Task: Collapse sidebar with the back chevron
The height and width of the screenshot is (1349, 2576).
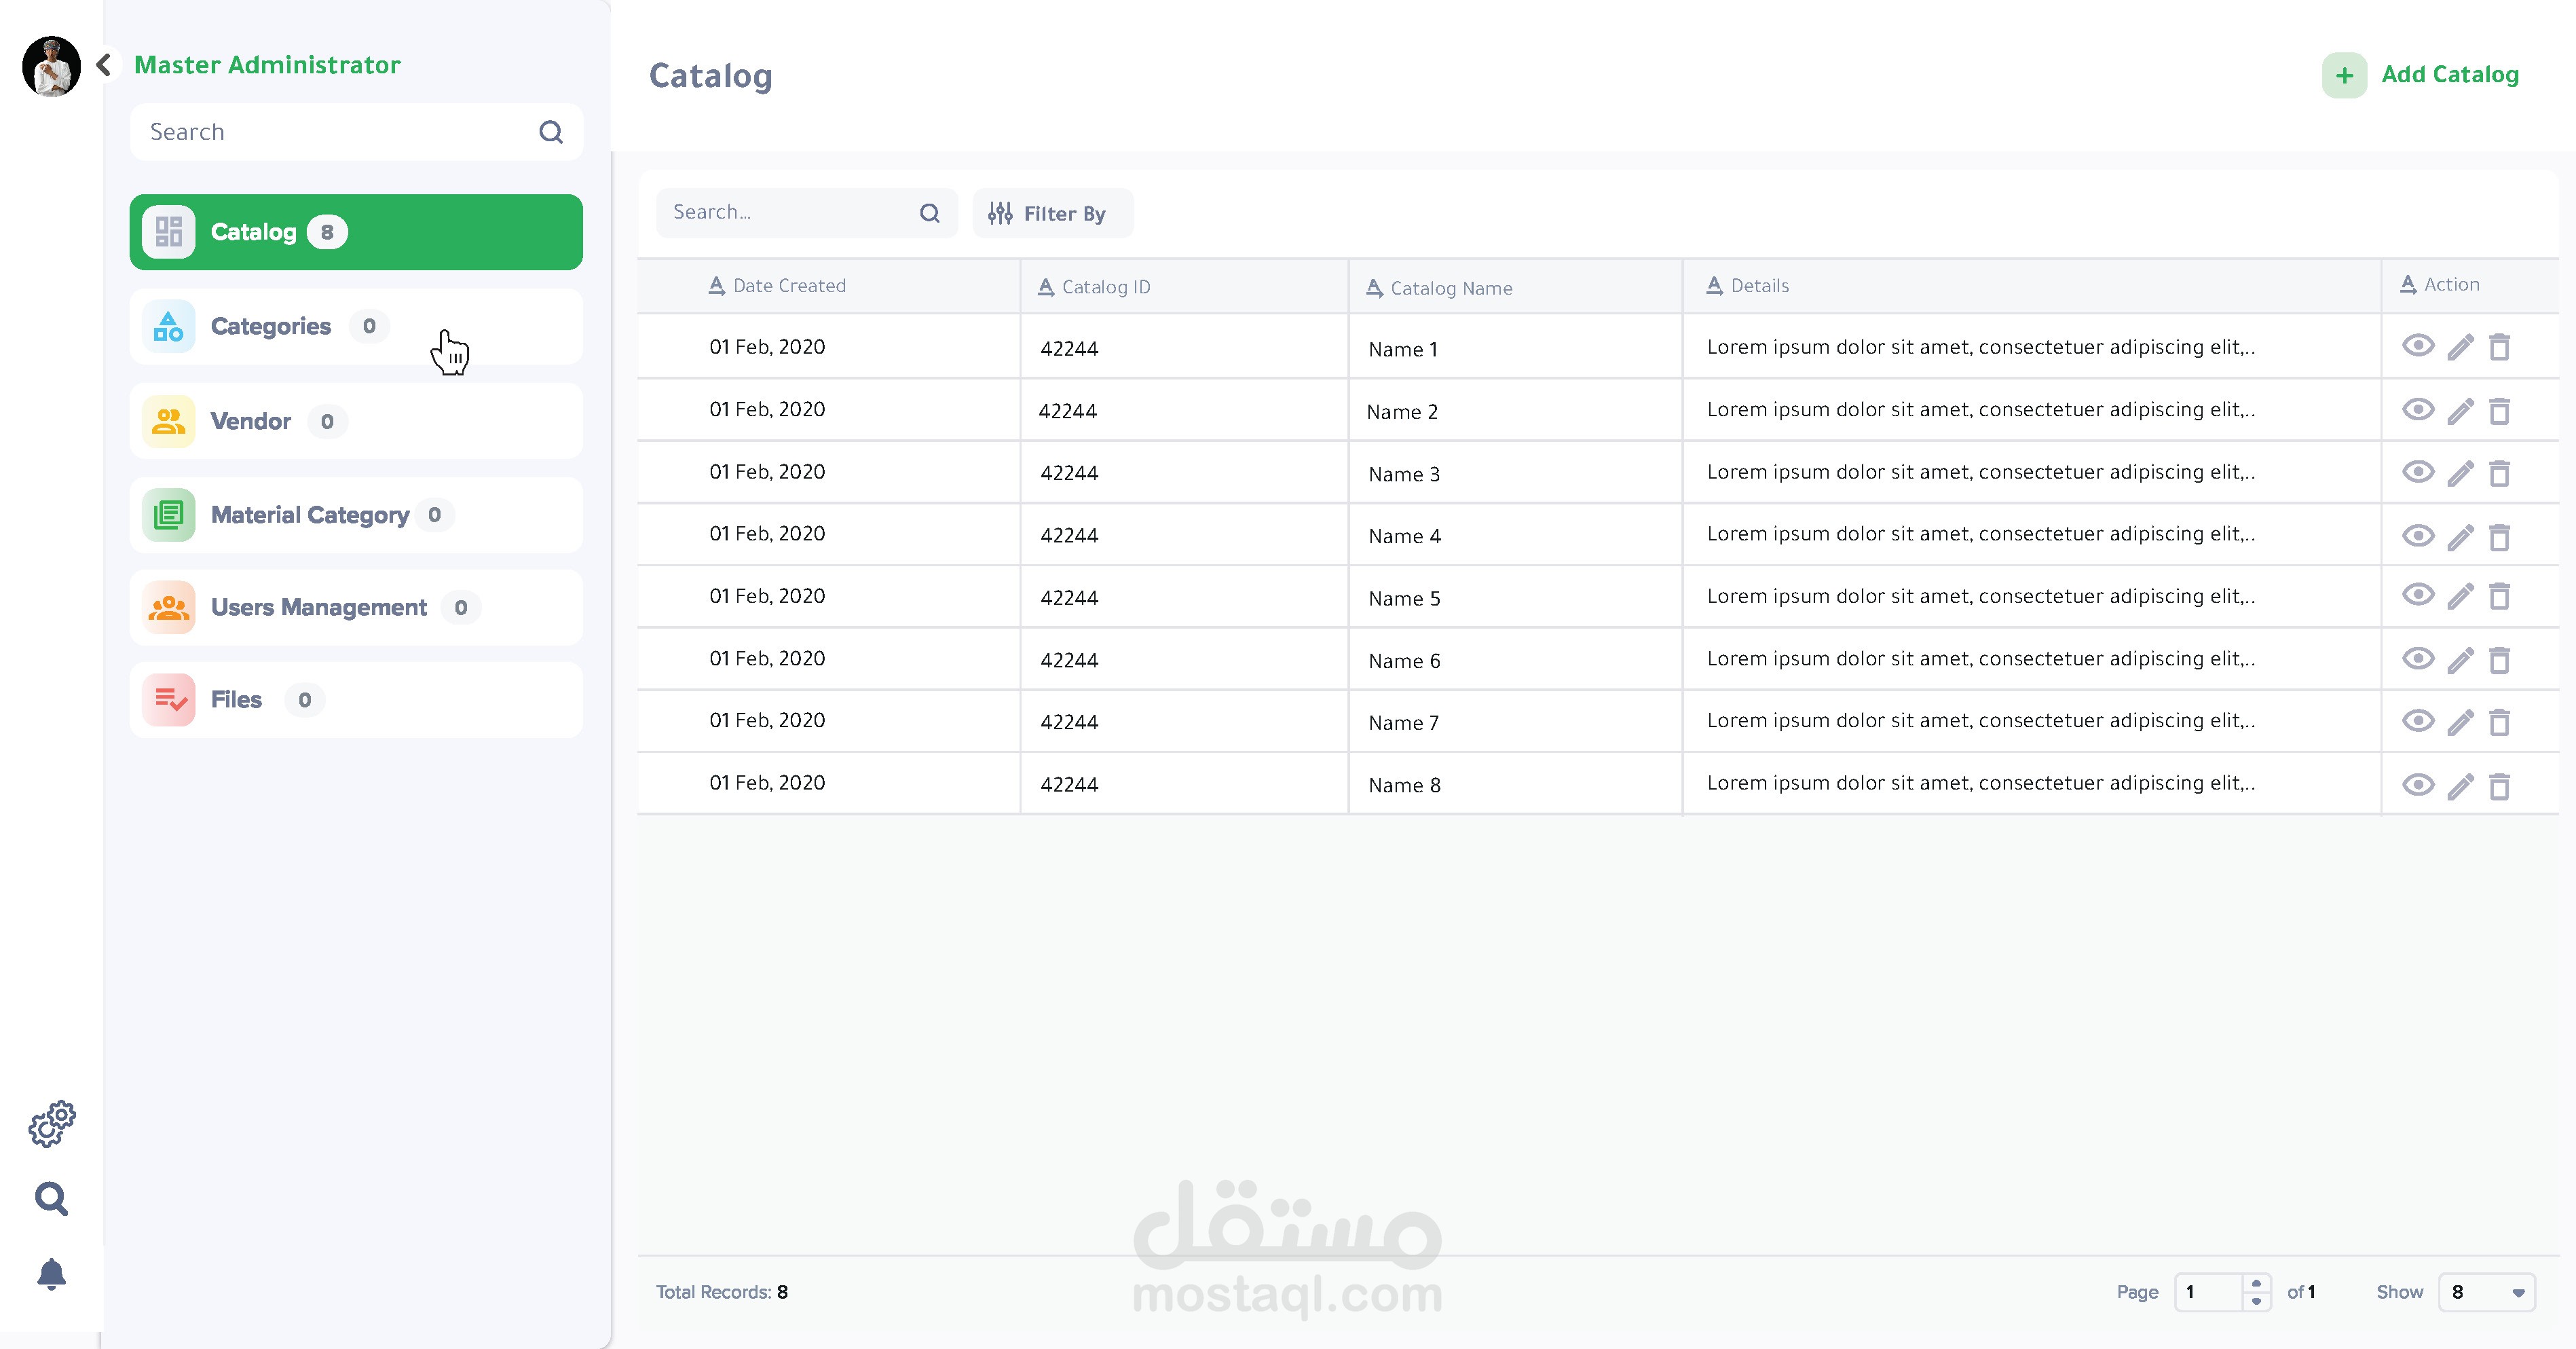Action: pyautogui.click(x=104, y=65)
